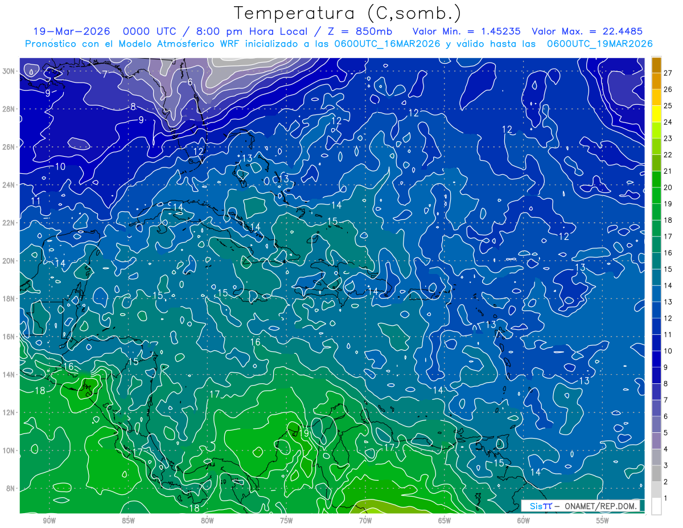The height and width of the screenshot is (528, 683).
Task: Click the '75W' longitude axis label
Action: click(286, 521)
